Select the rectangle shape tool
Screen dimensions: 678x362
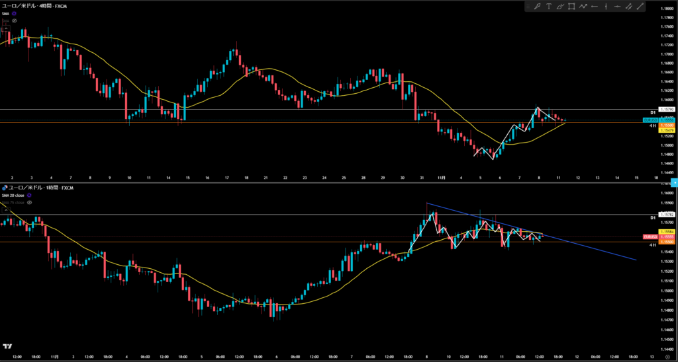[571, 7]
